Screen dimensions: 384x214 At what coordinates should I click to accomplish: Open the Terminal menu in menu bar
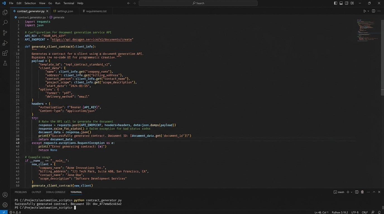(68, 3)
